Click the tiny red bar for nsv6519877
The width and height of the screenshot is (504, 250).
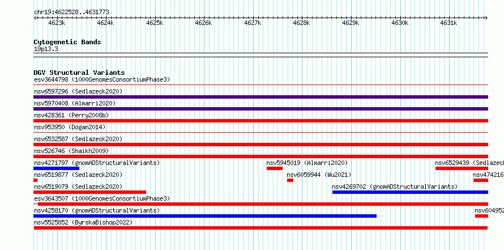(35, 180)
